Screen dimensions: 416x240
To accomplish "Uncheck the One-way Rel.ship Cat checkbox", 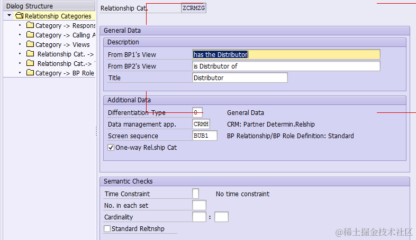I will click(111, 148).
